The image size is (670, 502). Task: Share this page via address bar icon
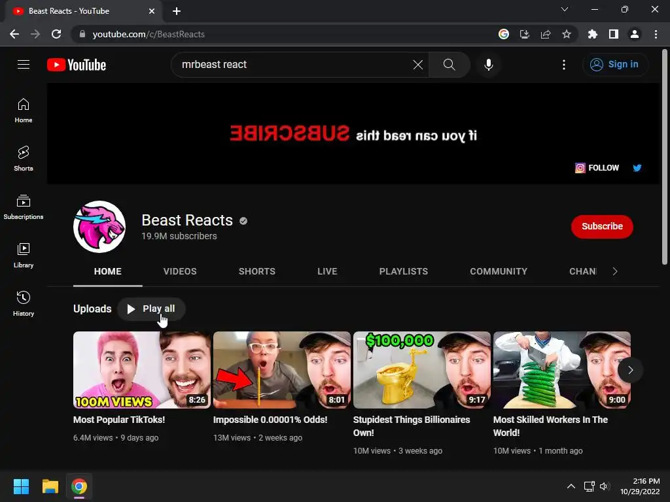coord(546,34)
